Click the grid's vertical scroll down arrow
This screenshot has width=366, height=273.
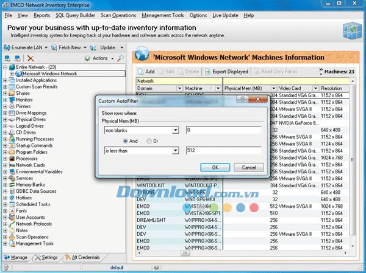point(353,246)
